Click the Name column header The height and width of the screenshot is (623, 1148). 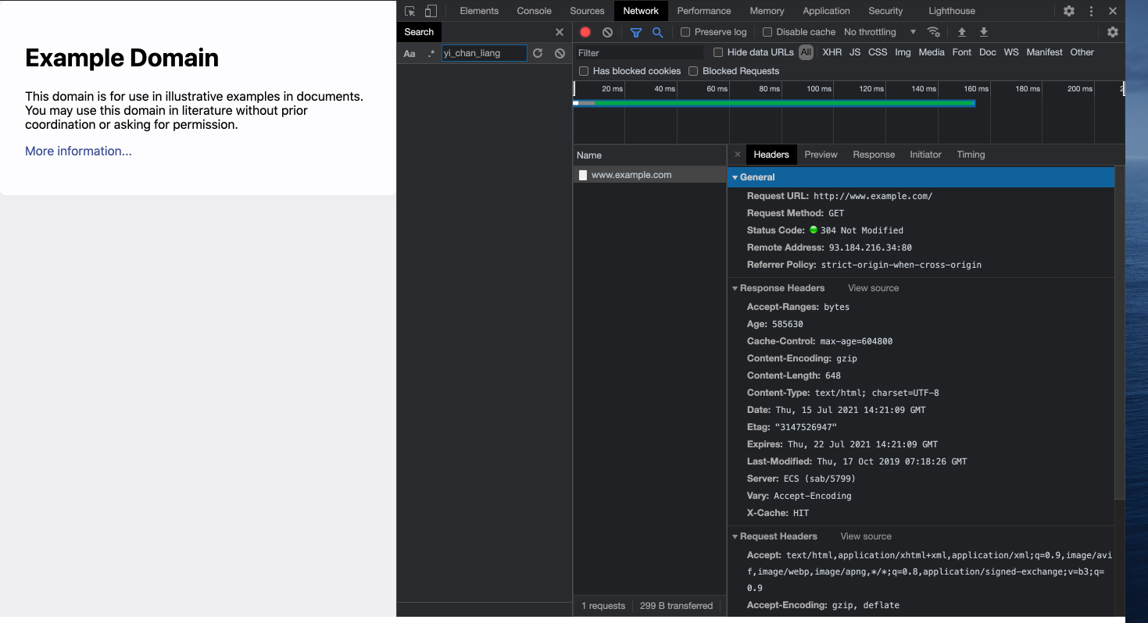click(649, 155)
